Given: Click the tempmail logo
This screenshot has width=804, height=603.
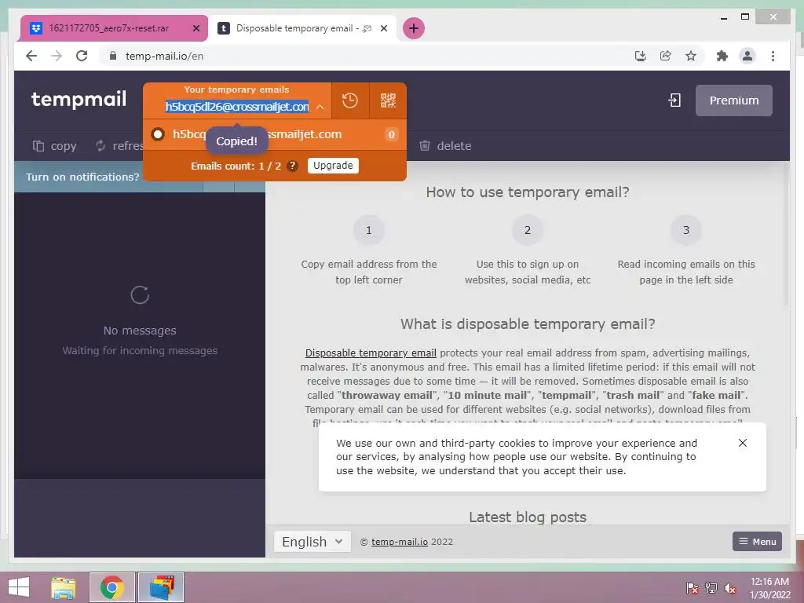Looking at the screenshot, I should [x=79, y=99].
